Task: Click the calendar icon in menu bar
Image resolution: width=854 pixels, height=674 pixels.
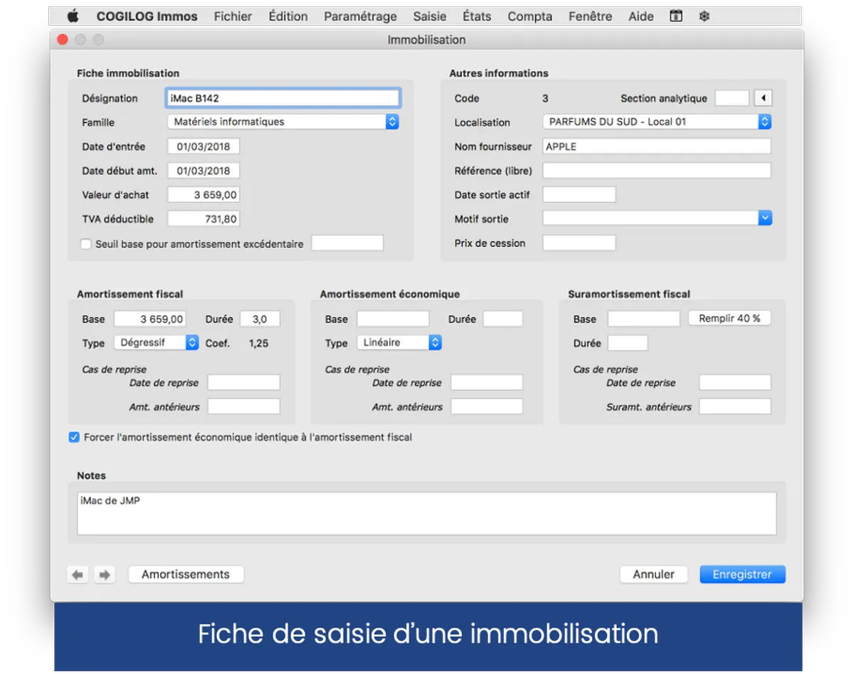Action: point(676,16)
